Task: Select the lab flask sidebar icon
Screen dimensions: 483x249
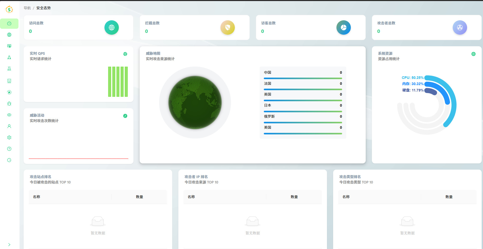Action: [x=9, y=69]
